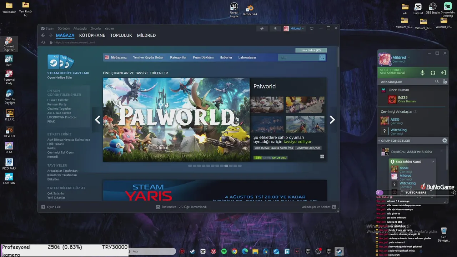Show the previous featured game with the arrow
This screenshot has height=257, width=457.
97,120
